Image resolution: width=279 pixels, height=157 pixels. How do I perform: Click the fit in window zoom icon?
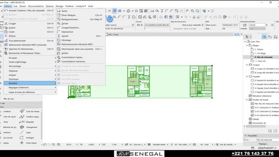tap(58, 144)
